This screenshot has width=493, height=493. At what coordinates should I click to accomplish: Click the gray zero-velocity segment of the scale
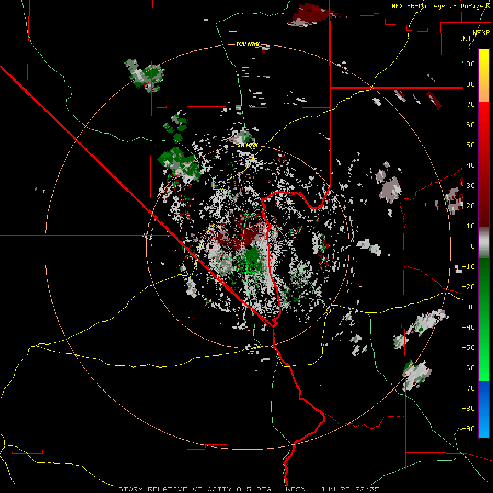pos(484,242)
